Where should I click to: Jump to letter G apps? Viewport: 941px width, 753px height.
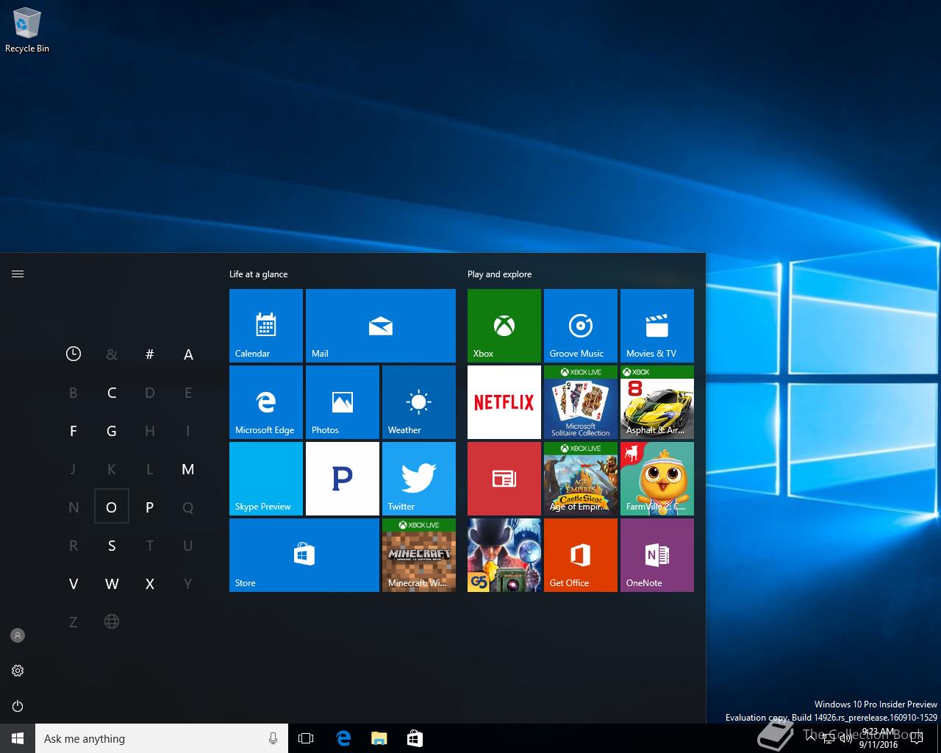tap(112, 431)
